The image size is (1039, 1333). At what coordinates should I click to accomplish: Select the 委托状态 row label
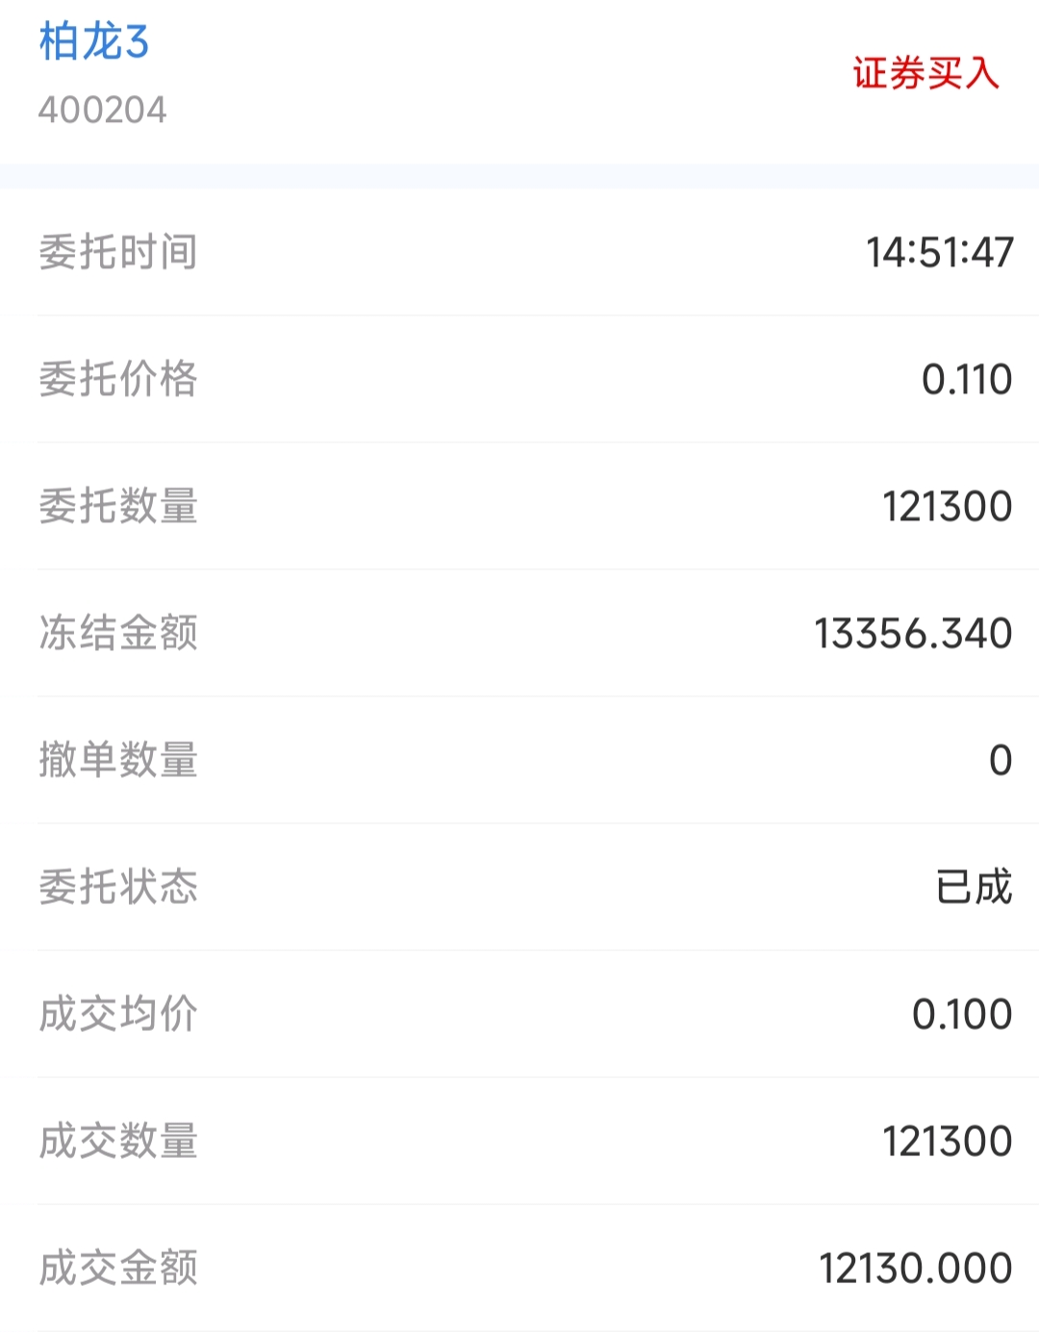tap(118, 887)
